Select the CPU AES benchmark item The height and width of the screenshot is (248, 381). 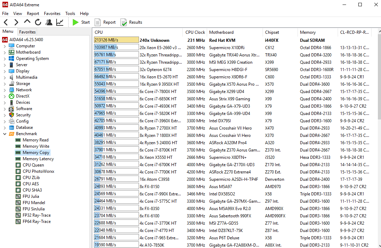pos(31,184)
